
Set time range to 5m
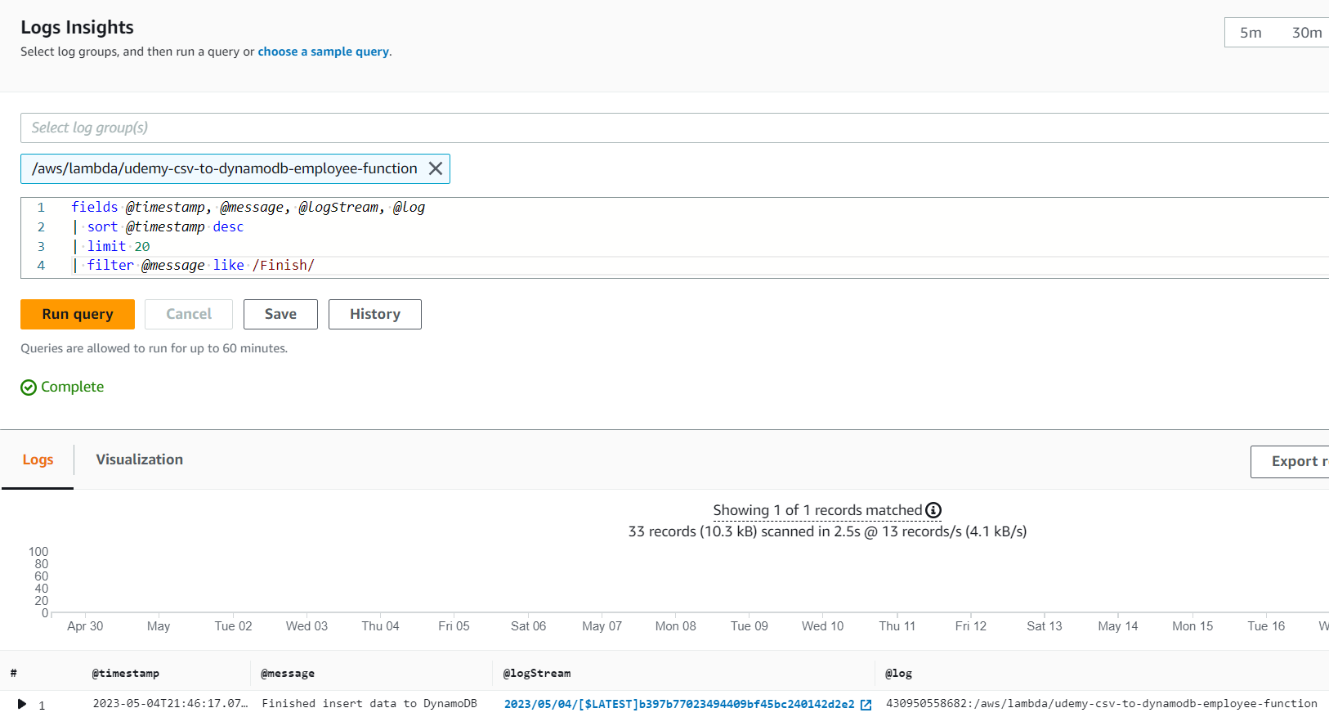[x=1251, y=33]
